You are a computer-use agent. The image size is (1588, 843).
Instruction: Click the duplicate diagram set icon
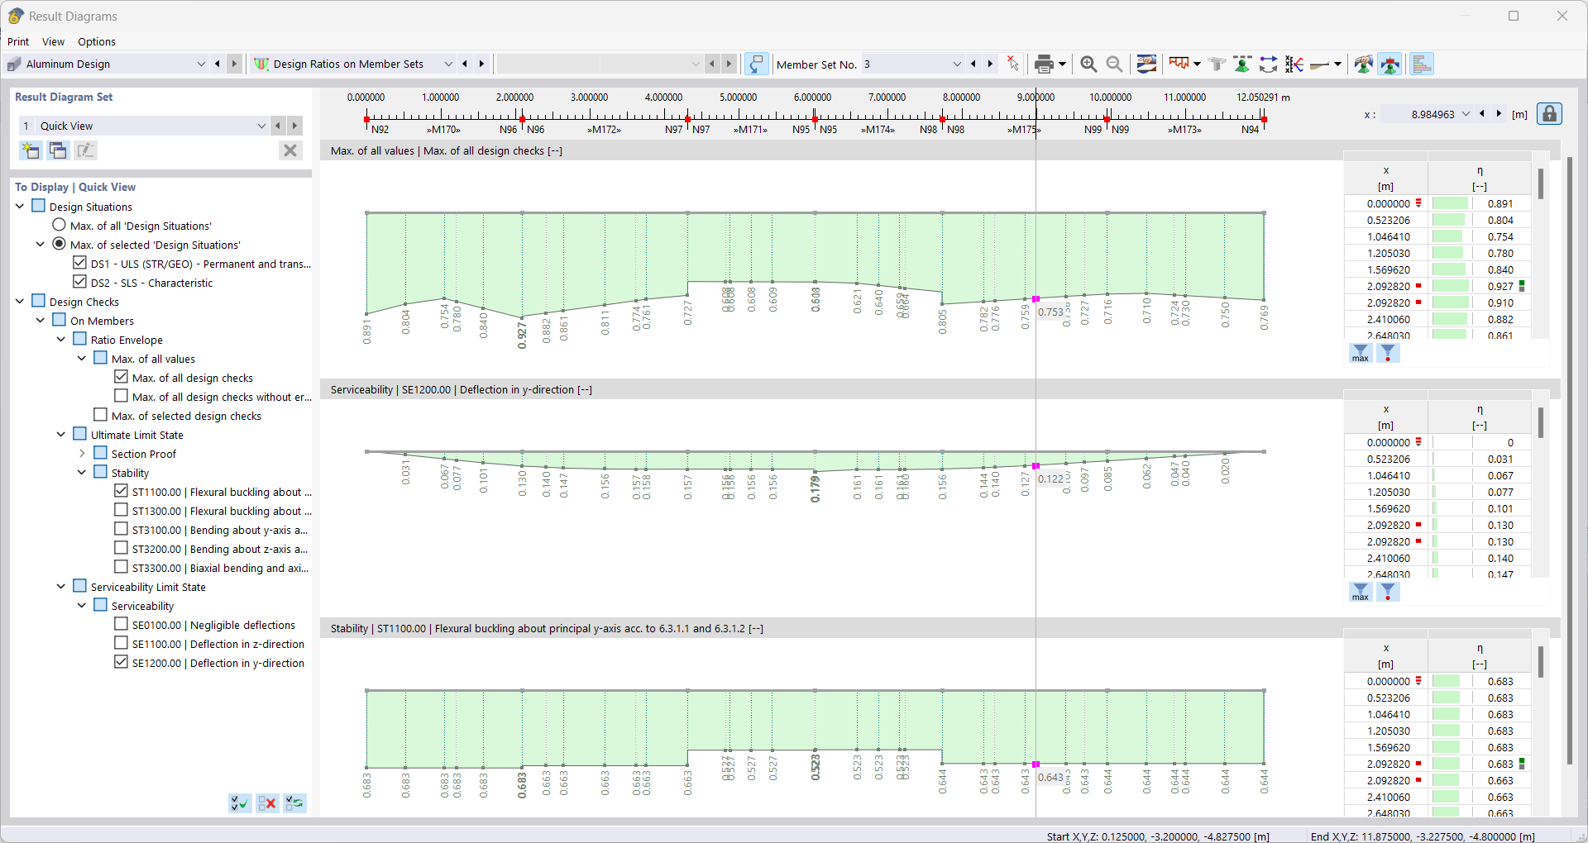(58, 150)
